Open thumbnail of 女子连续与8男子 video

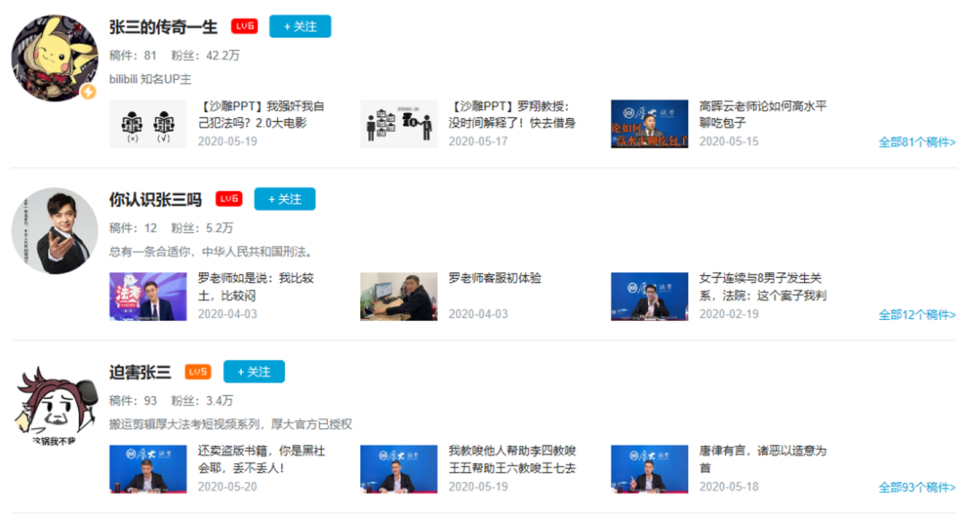(650, 297)
